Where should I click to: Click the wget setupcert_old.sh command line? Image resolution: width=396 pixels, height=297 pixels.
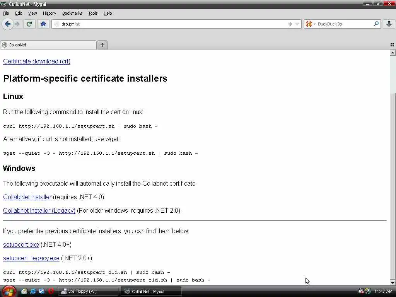[107, 280]
